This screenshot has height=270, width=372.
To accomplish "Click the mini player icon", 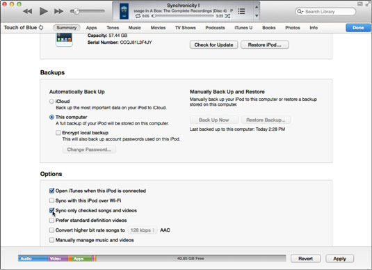I will coord(360,3).
